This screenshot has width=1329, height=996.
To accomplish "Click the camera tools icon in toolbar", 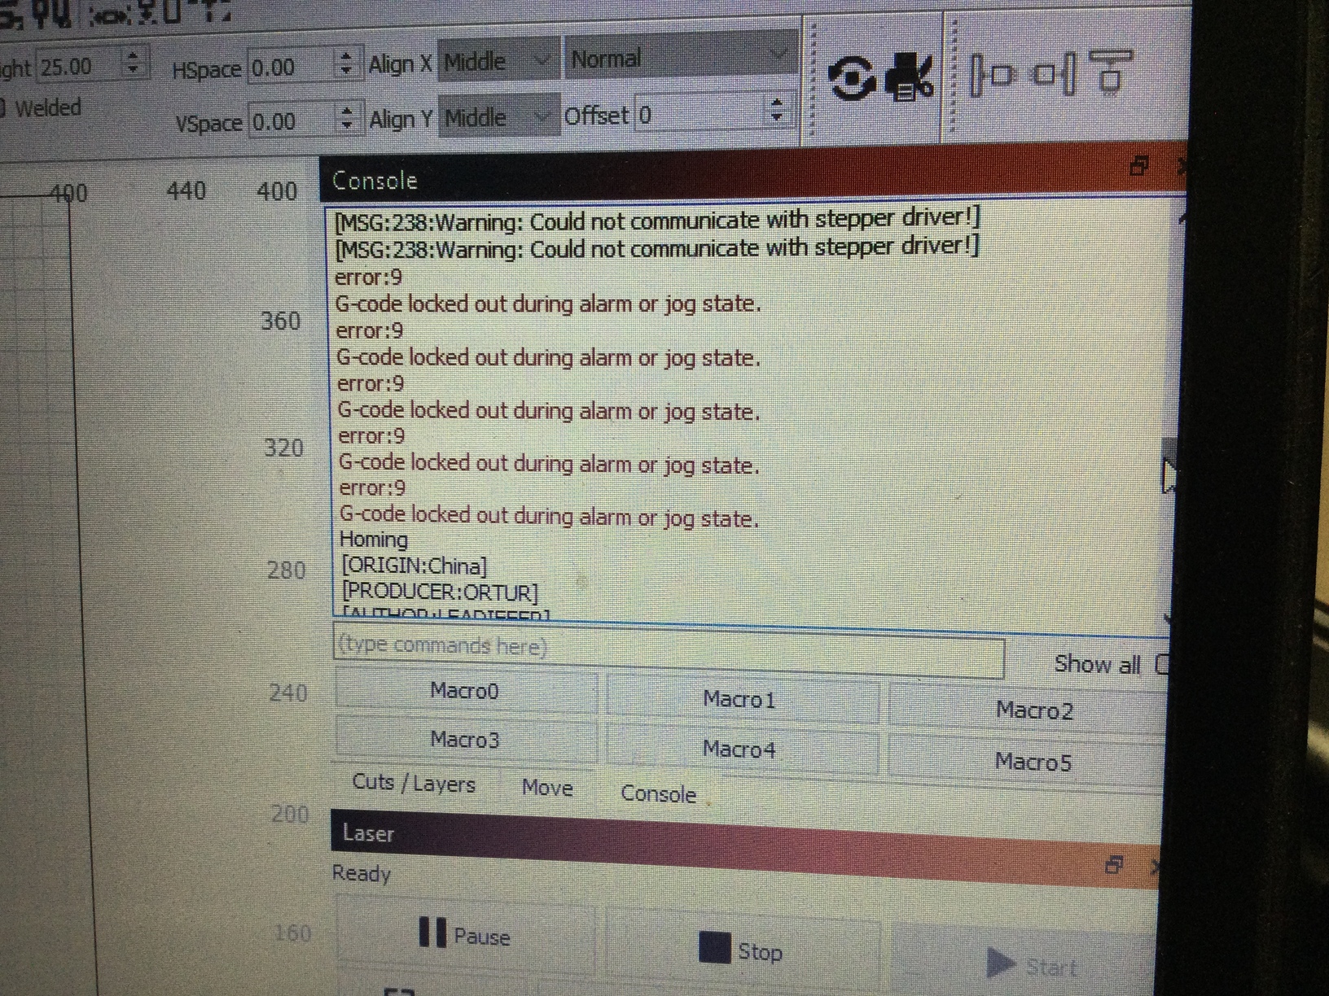I will point(908,77).
